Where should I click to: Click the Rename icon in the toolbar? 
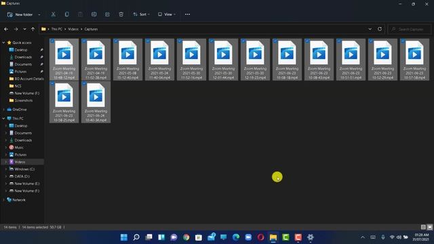(x=94, y=14)
